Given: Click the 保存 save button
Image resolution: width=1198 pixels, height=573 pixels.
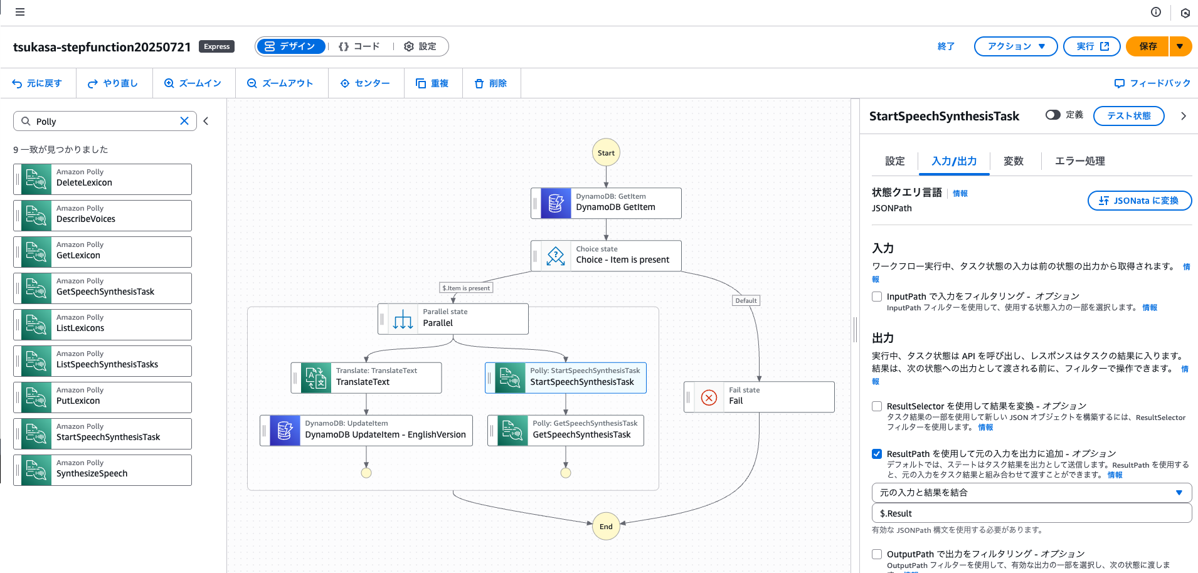Looking at the screenshot, I should tap(1147, 46).
